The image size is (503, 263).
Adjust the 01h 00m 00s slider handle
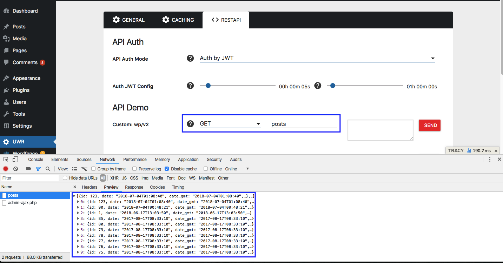333,85
